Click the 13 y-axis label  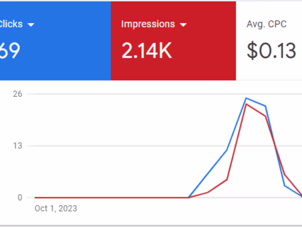point(18,146)
